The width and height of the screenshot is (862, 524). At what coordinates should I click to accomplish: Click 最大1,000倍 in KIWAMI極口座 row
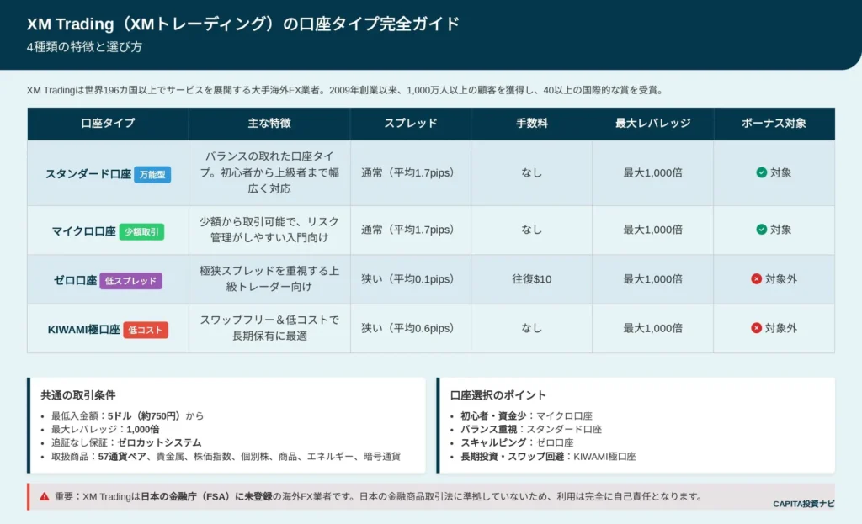coord(652,328)
